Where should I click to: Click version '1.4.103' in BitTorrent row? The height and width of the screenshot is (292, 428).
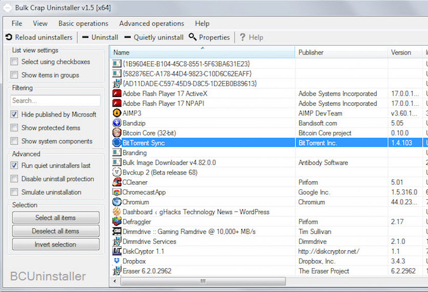pyautogui.click(x=401, y=143)
